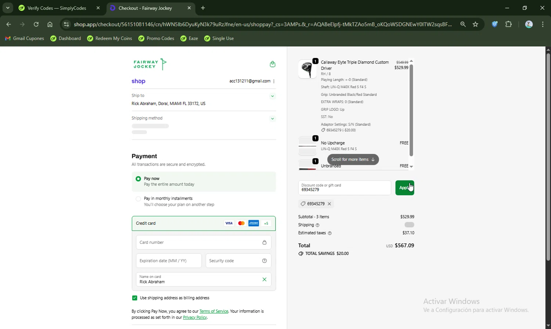Screen dimensions: 551x329
Task: Click the Callaway driver product thumbnail
Action: point(307,69)
